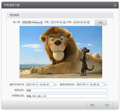Click the 确定 button beside 时段

101,23
